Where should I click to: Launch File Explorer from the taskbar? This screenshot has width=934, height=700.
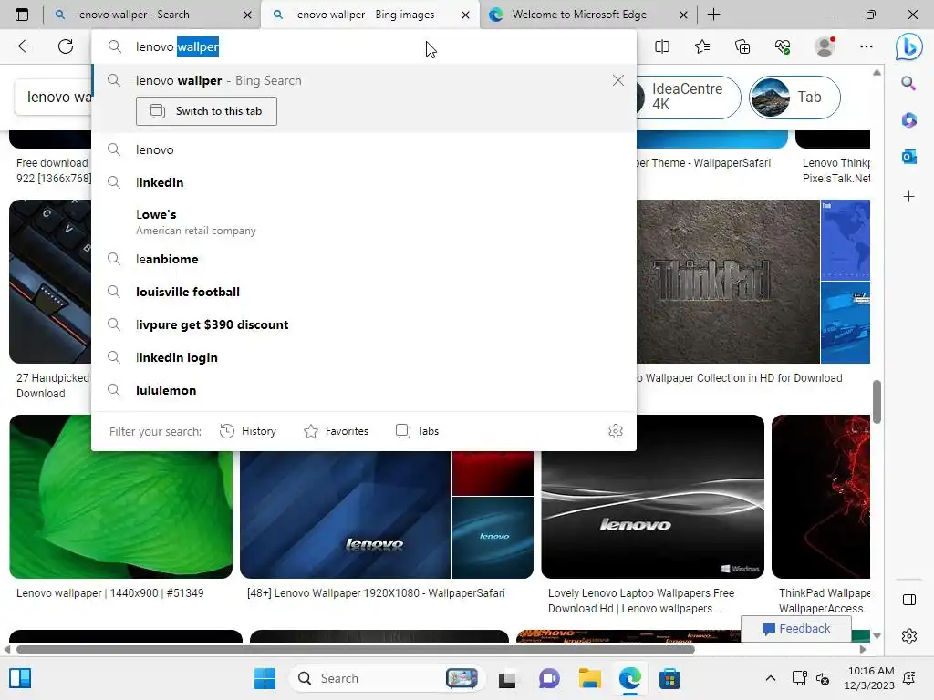click(590, 678)
